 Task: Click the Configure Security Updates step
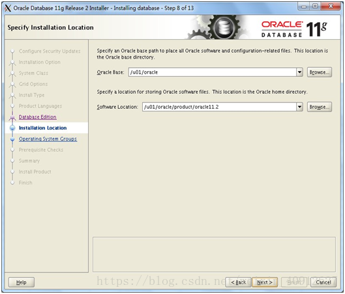(50, 51)
